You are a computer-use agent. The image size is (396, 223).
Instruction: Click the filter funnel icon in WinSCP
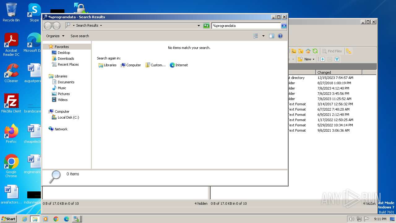(x=337, y=59)
